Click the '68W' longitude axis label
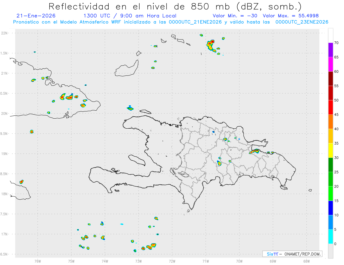The image size is (344, 265). 306,261
